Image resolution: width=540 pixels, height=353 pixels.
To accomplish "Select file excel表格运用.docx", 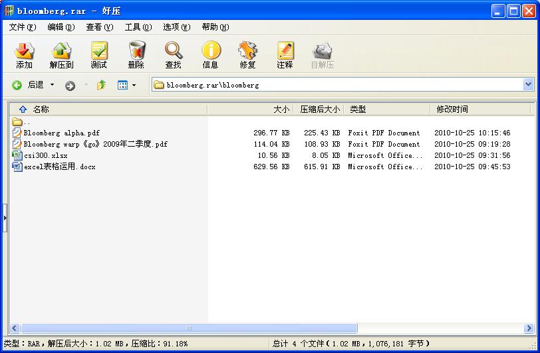I will [60, 167].
